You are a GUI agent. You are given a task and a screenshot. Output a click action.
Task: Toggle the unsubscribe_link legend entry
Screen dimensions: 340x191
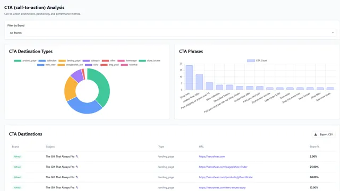(70, 65)
